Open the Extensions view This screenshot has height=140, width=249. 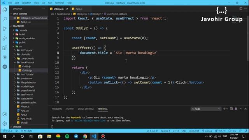click(x=5, y=48)
